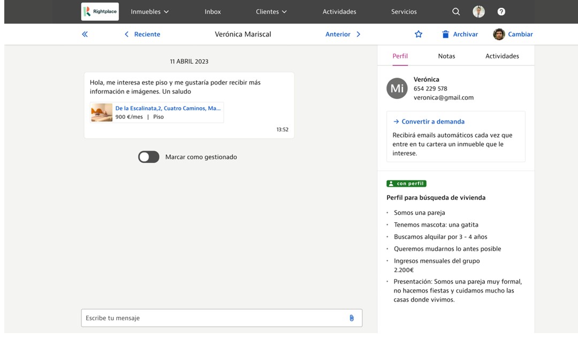578x339 pixels.
Task: Mark conversation with the star icon
Action: click(419, 34)
